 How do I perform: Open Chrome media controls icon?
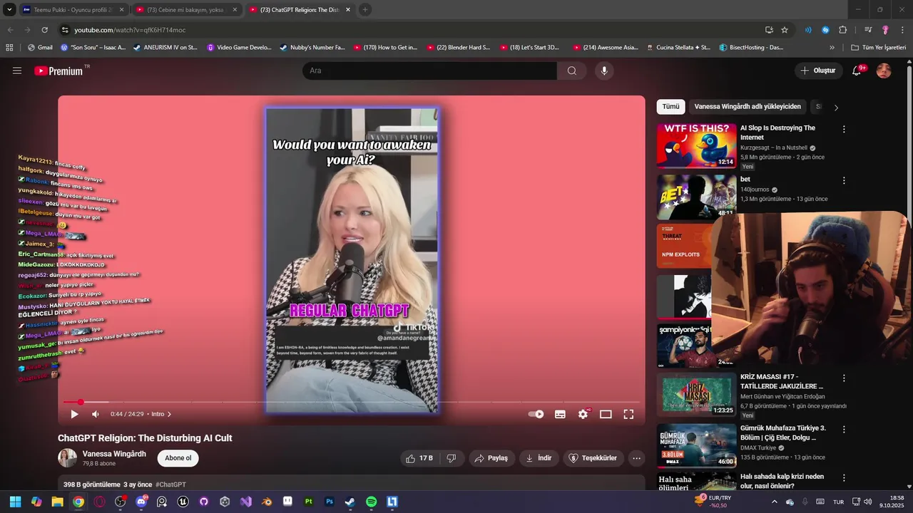tap(868, 30)
